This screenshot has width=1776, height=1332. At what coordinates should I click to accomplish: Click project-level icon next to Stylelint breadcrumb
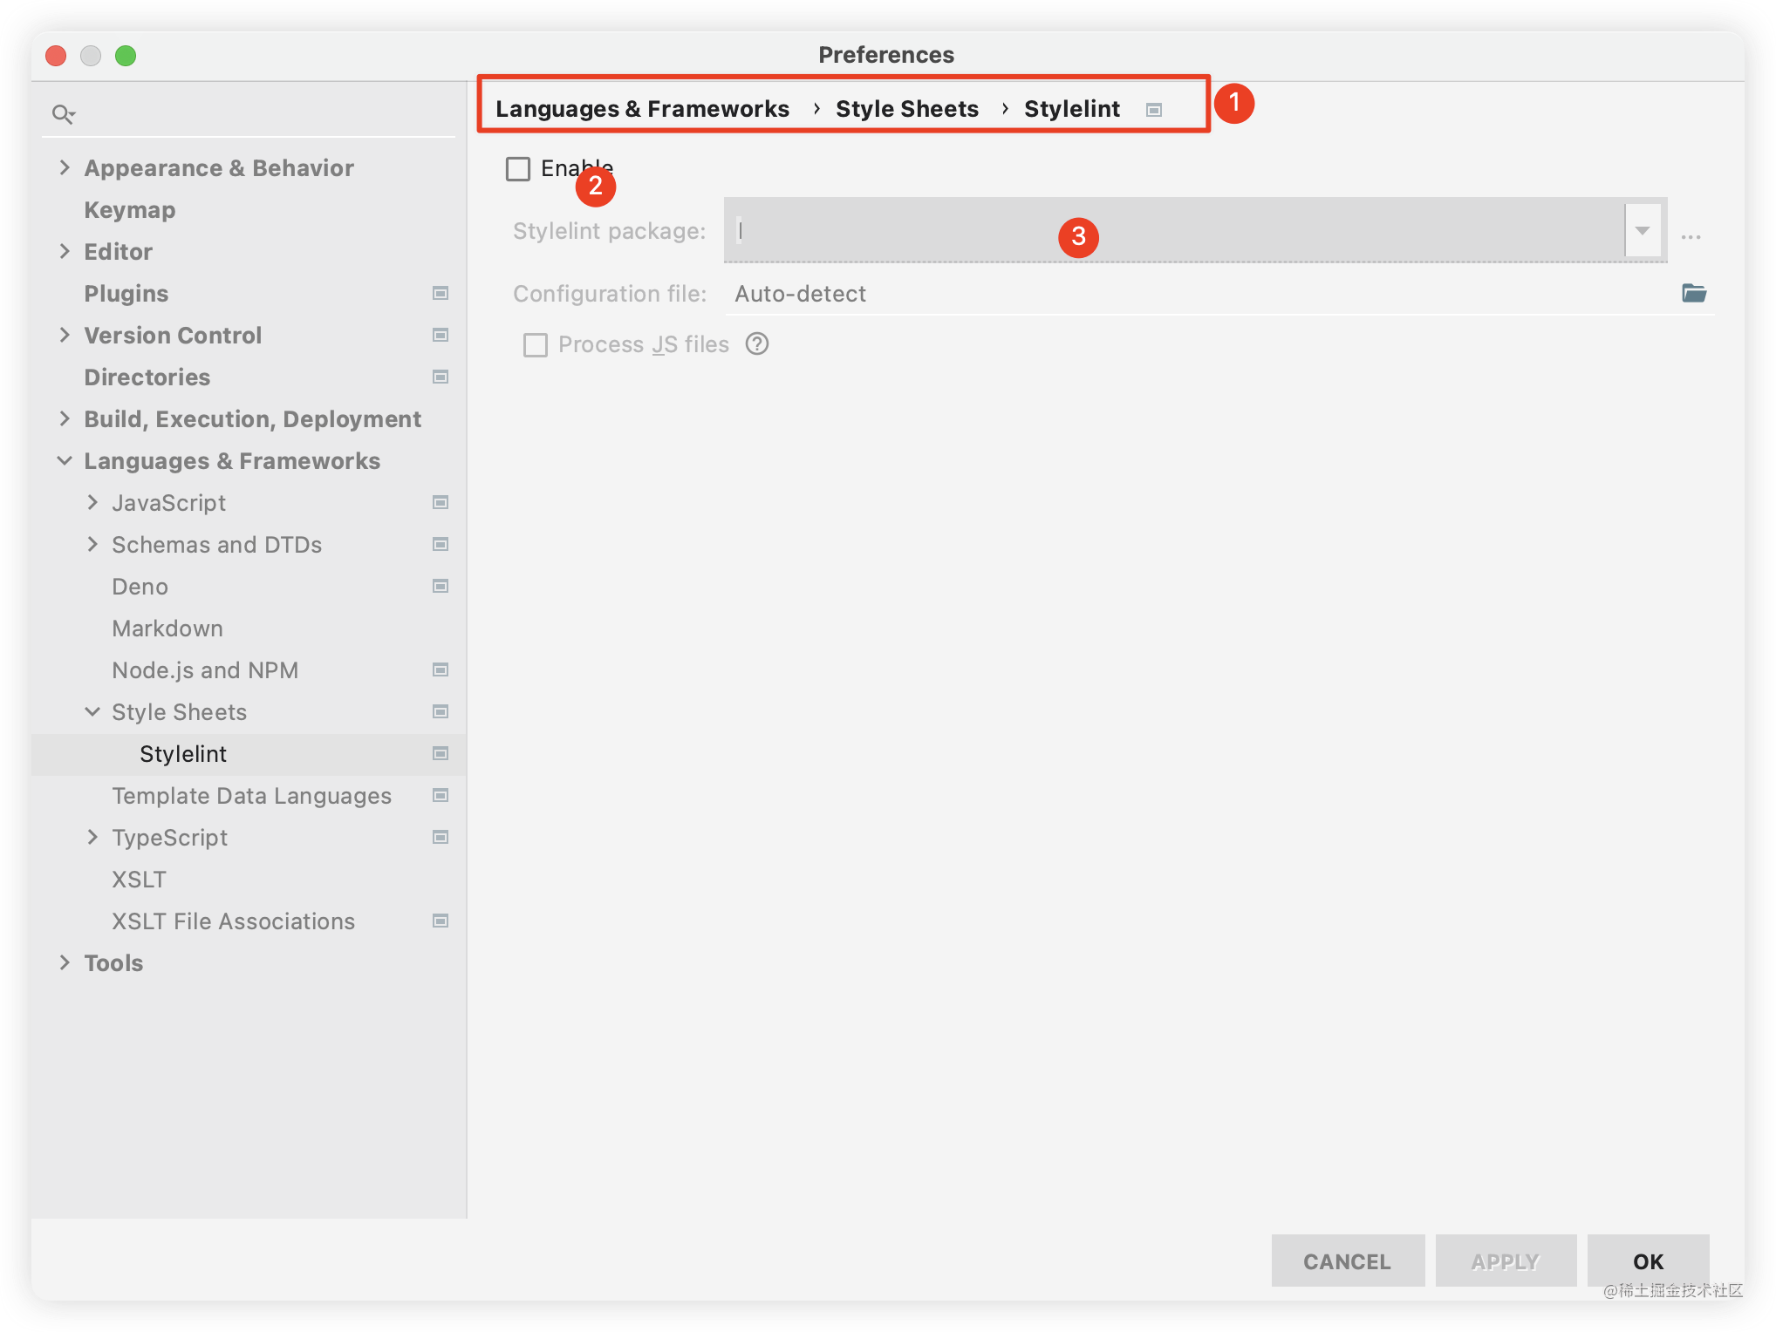click(1154, 110)
